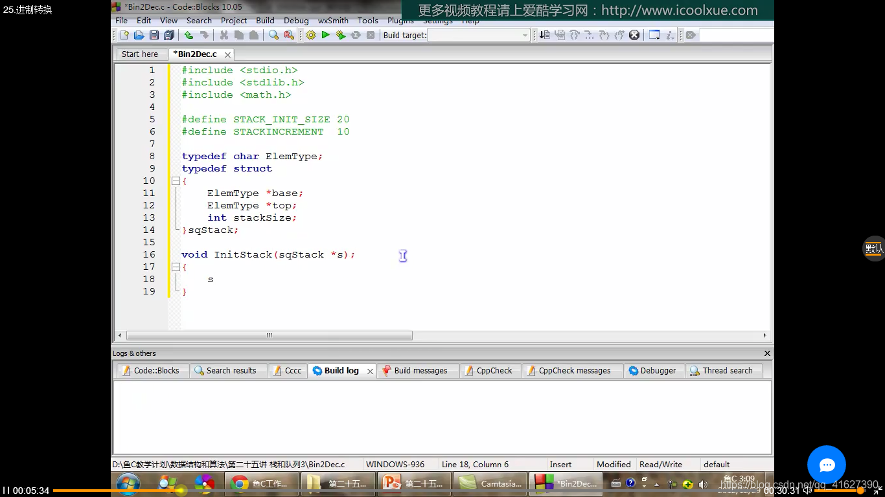885x497 pixels.
Task: Switch to the Thread search tab
Action: [x=724, y=371]
